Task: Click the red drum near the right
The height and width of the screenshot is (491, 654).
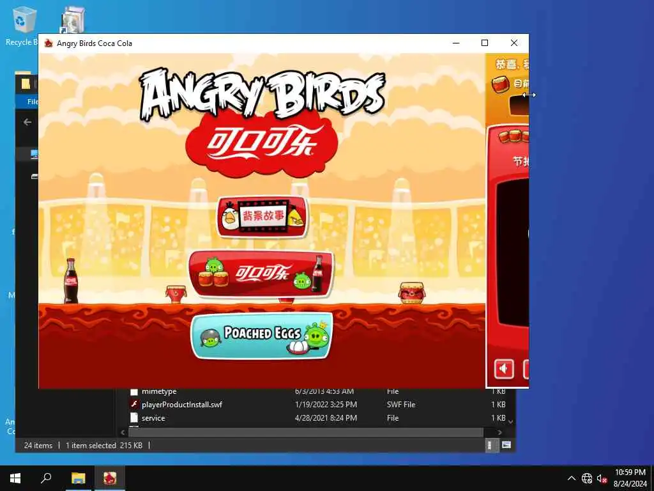Action: click(412, 293)
